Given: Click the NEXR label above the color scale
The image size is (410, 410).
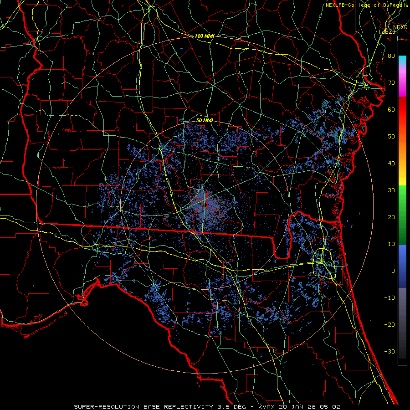Looking at the screenshot, I should point(400,27).
